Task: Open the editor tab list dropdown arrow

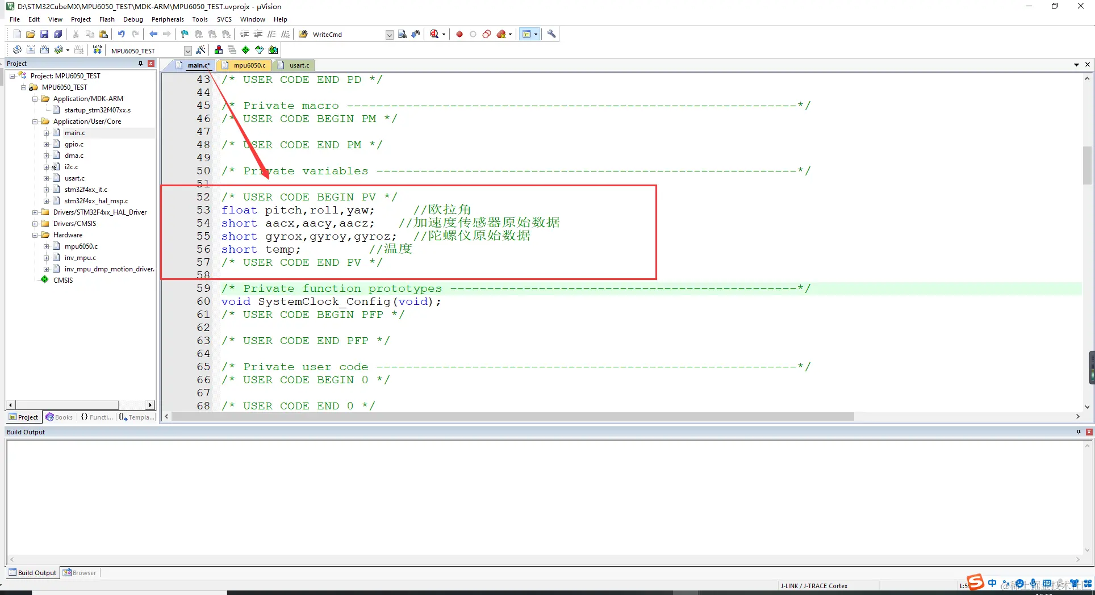Action: (1076, 65)
